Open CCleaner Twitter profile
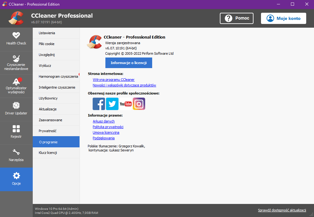The width and height of the screenshot is (314, 217). (x=112, y=104)
